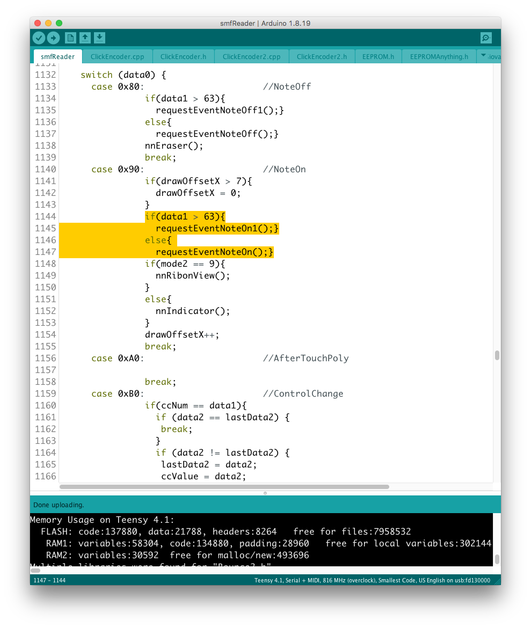This screenshot has width=531, height=628.
Task: Click the Upload arrow button
Action: click(x=53, y=38)
